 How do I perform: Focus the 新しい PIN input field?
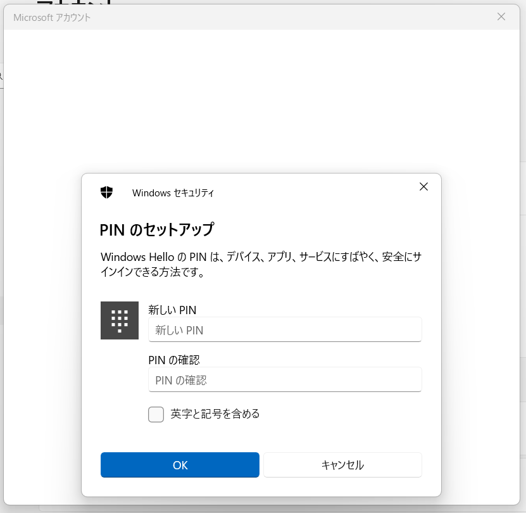click(x=285, y=330)
